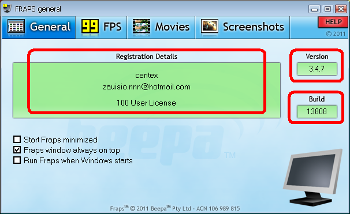Uncheck Fraps window always on top

pyautogui.click(x=17, y=150)
